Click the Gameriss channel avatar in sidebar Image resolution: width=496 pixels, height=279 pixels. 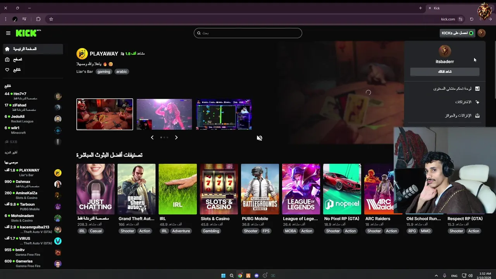(x=58, y=264)
